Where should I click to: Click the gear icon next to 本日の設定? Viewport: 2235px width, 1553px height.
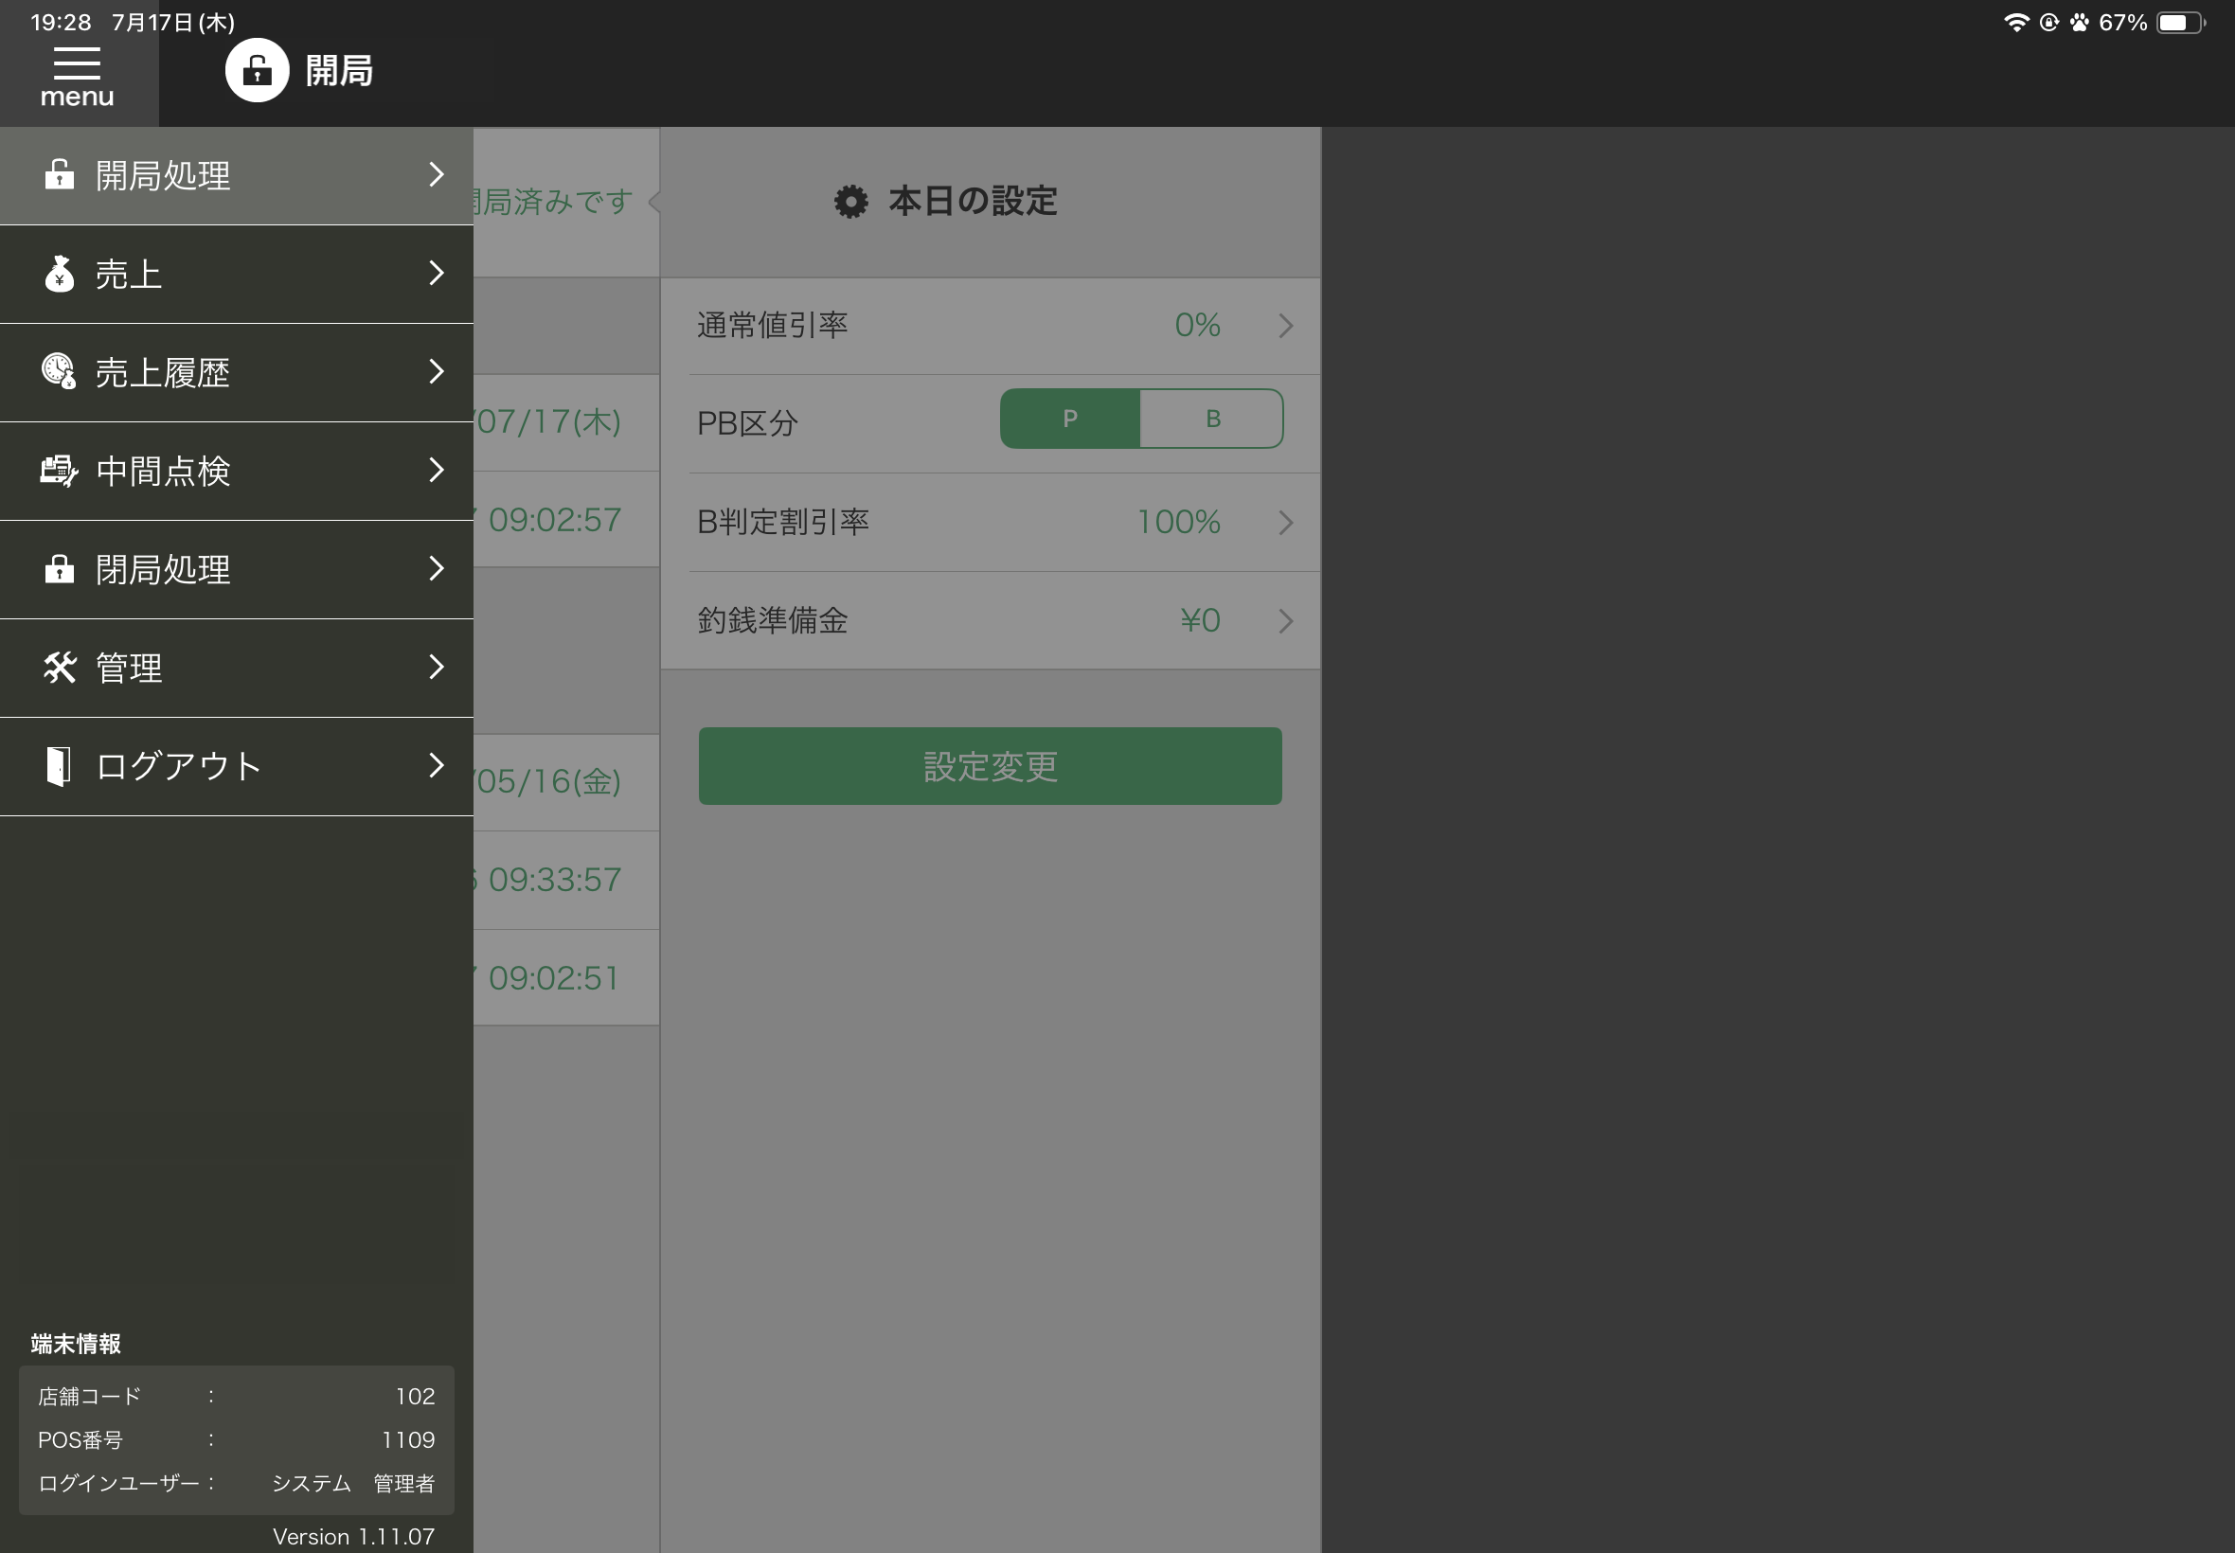pyautogui.click(x=850, y=202)
